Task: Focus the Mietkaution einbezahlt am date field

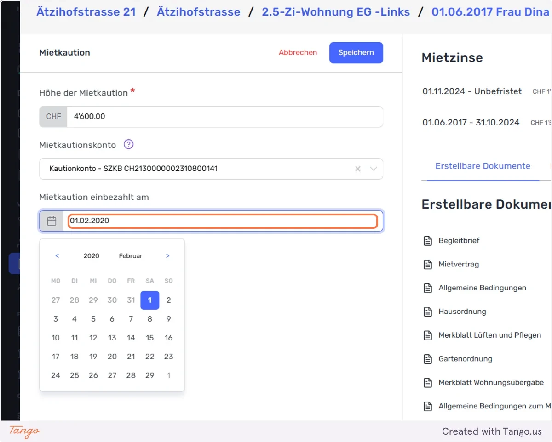Action: click(x=223, y=221)
